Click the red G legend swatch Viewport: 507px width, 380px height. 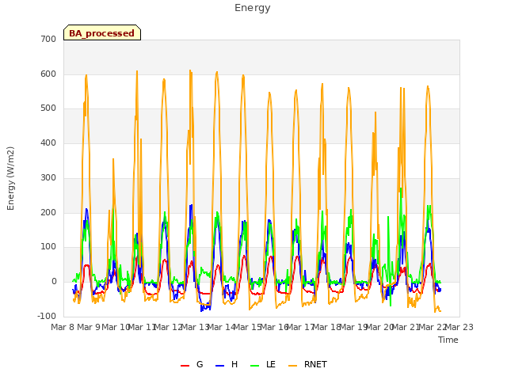[185, 366]
